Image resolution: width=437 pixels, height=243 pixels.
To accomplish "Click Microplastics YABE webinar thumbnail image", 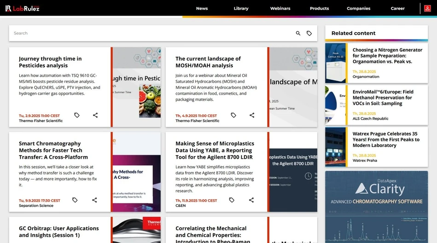I will (293, 172).
